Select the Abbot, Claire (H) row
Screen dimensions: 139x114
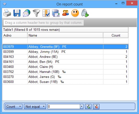pyautogui.click(x=66, y=67)
